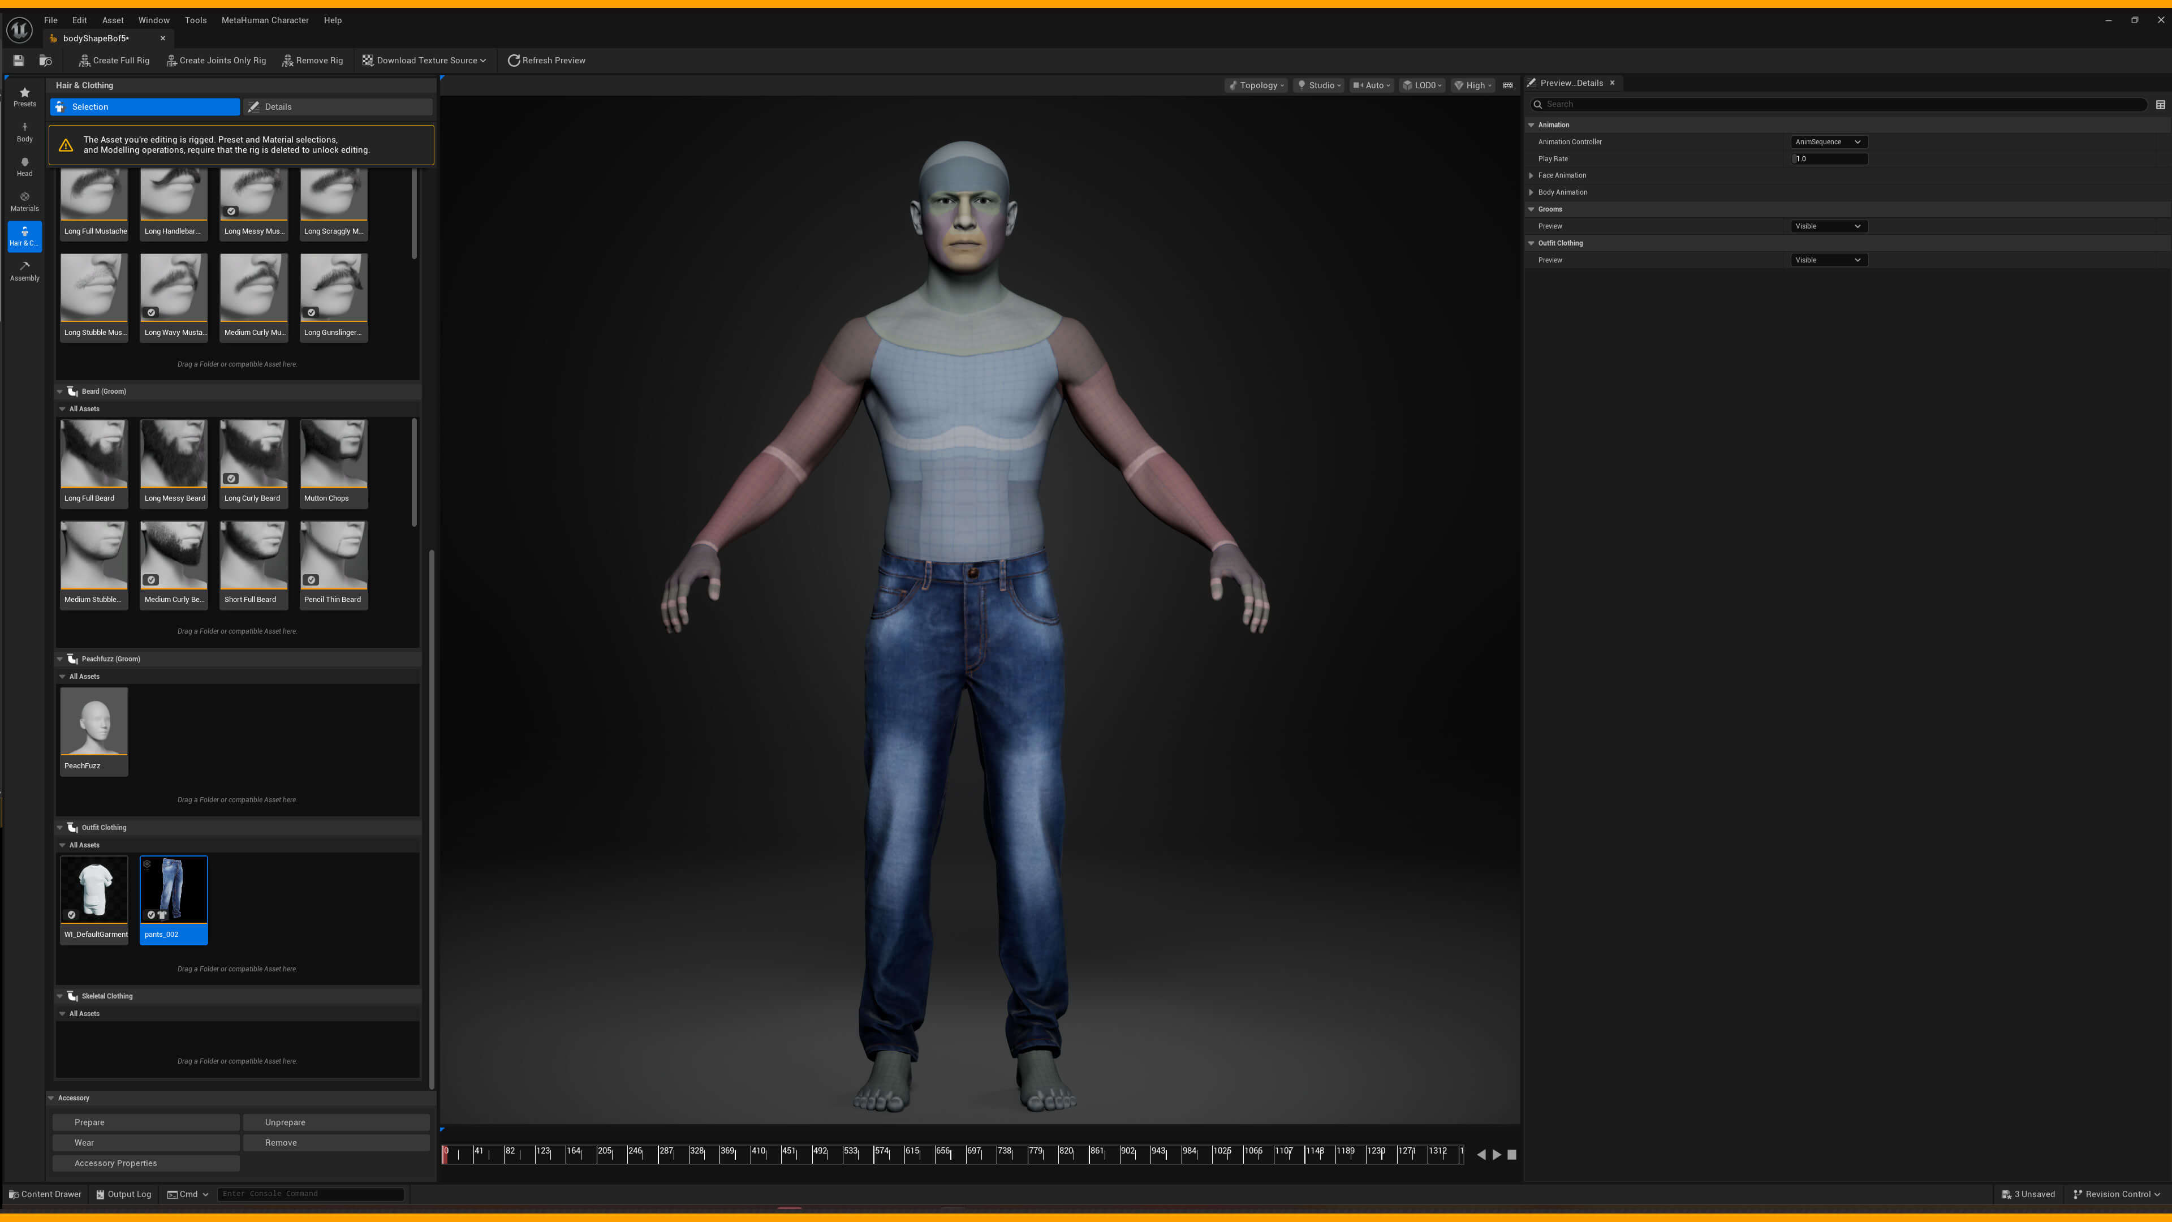Switch to the Details tab
This screenshot has width=2172, height=1222.
tap(337, 107)
